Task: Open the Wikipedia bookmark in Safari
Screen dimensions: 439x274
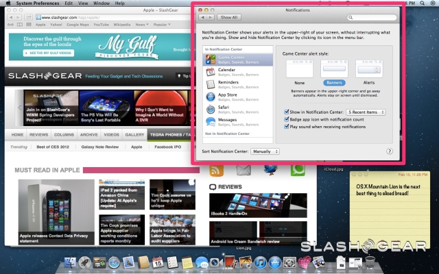Action: (x=122, y=25)
